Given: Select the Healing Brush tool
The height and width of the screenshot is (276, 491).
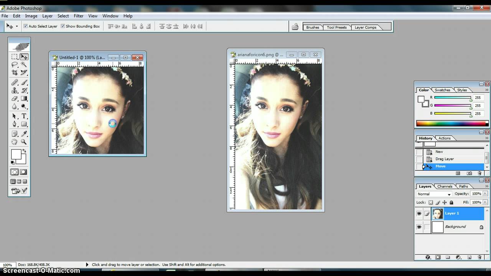Looking at the screenshot, I should click(x=14, y=82).
